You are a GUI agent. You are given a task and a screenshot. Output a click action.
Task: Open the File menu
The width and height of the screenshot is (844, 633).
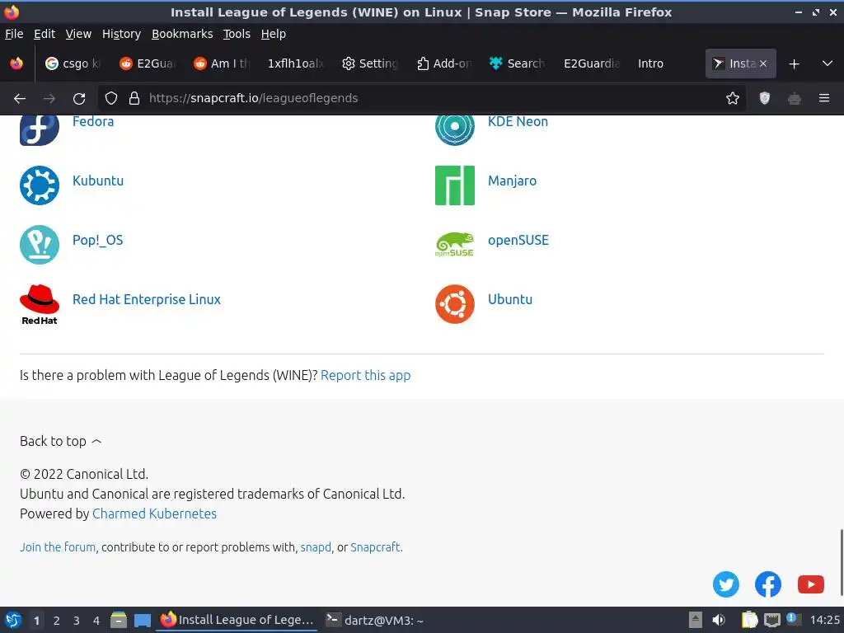(14, 34)
